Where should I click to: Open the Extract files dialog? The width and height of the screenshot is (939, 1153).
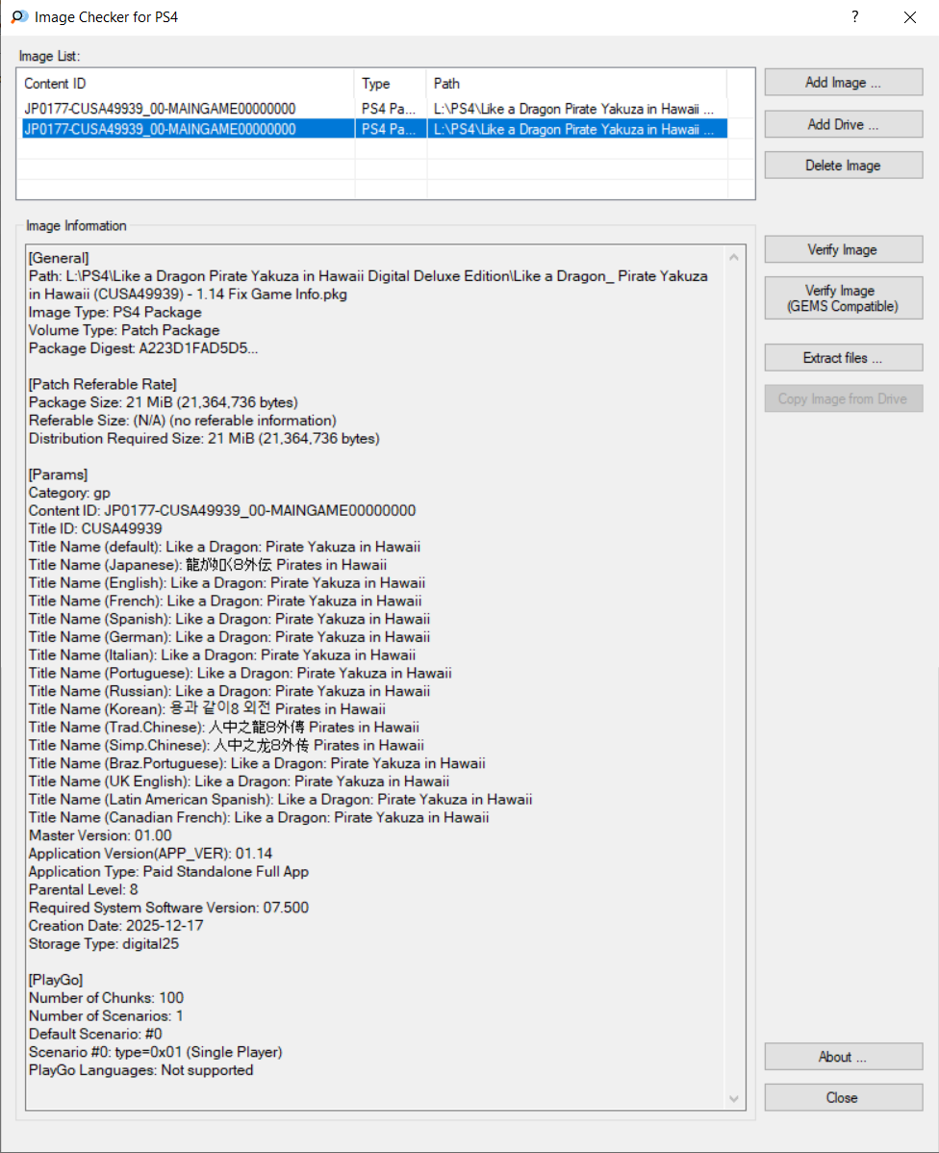click(843, 358)
